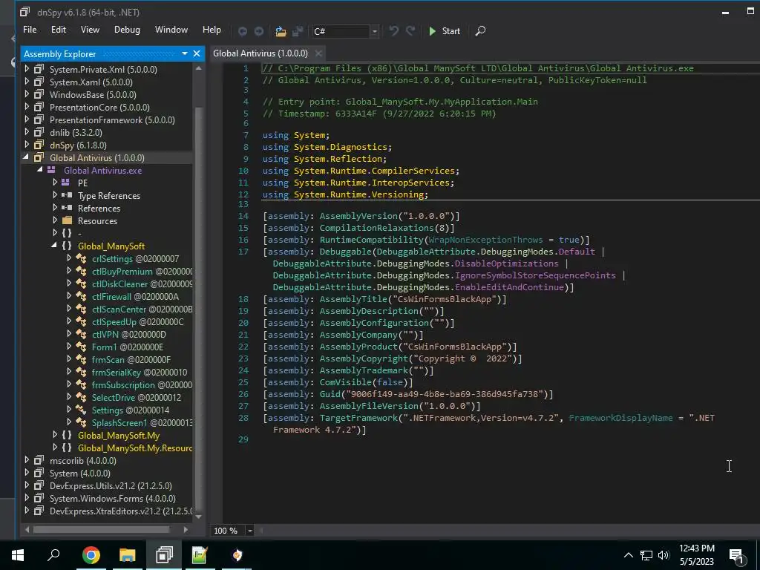Click the frmSerialKey class icon
The width and height of the screenshot is (760, 570).
tap(81, 373)
